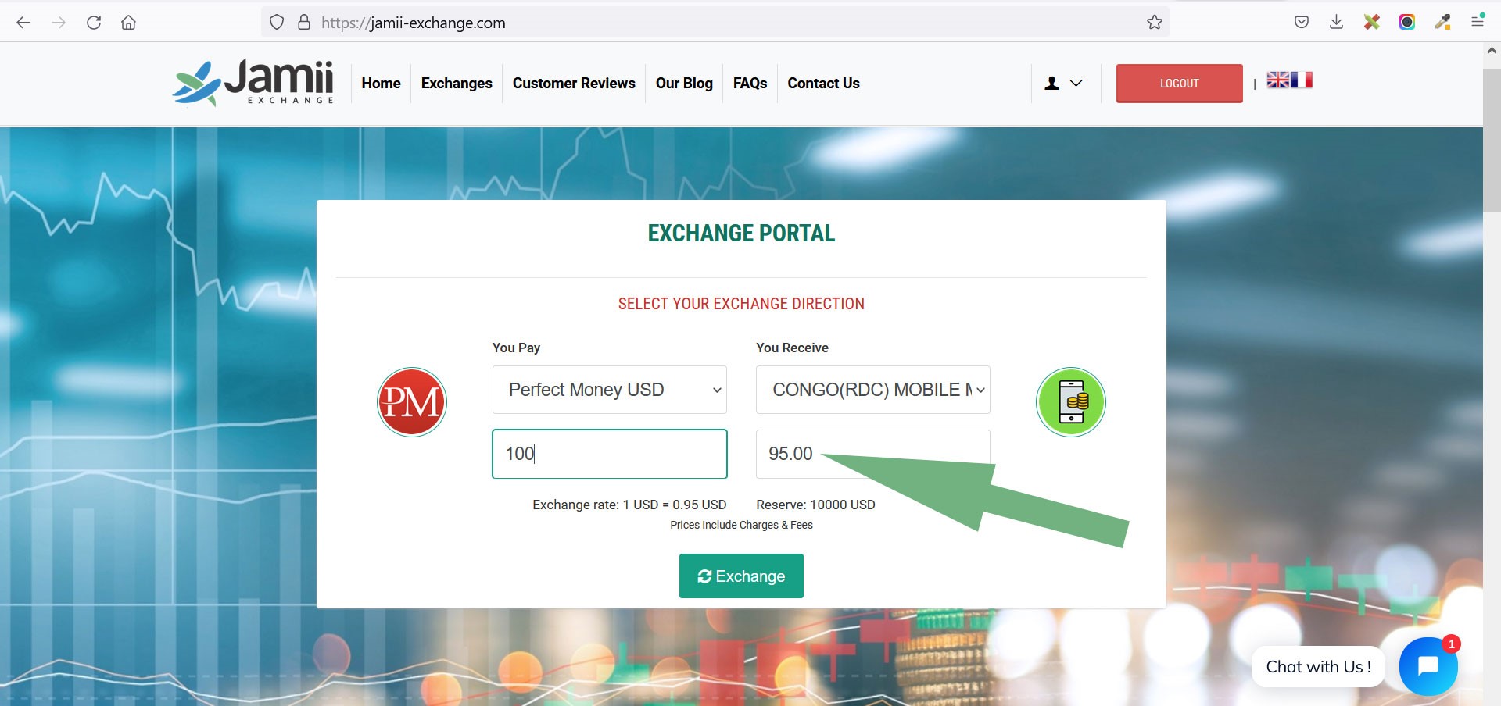
Task: Open Our Blog menu item
Action: click(684, 83)
